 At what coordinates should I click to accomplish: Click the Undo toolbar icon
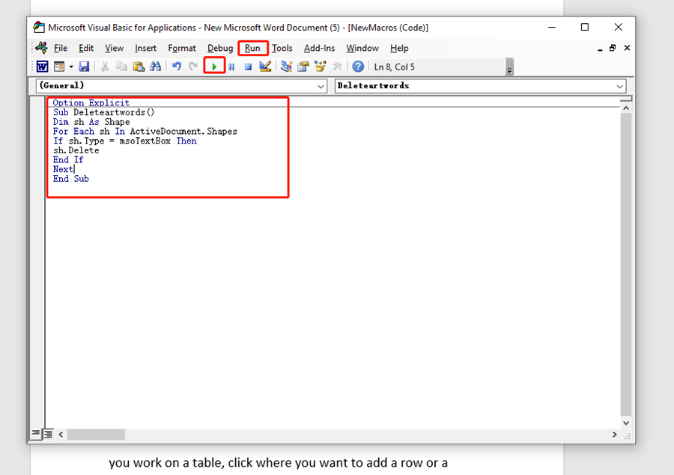click(x=178, y=66)
